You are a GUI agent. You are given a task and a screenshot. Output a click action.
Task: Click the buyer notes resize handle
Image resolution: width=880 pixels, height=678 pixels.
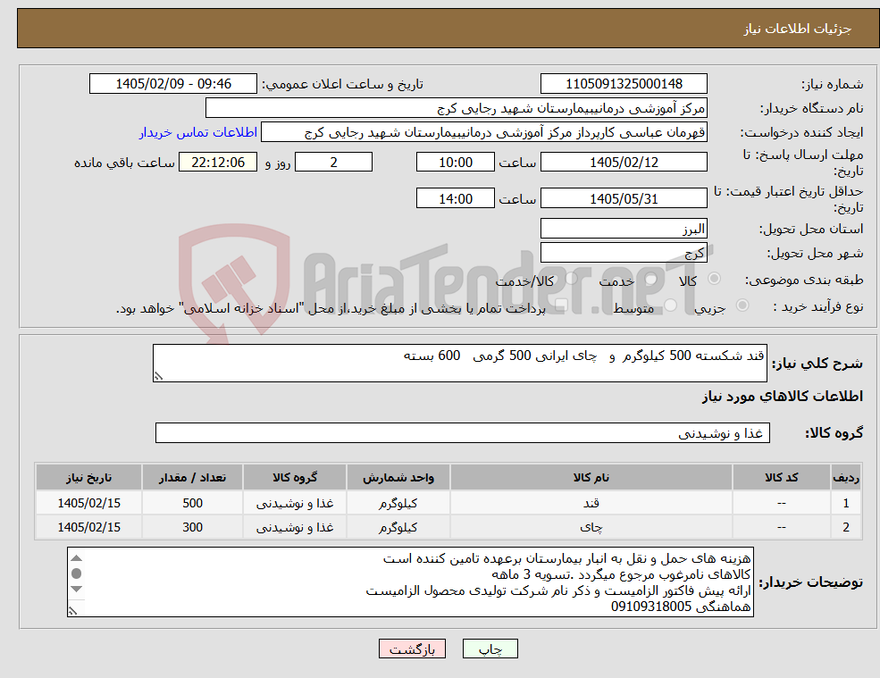pos(72,611)
